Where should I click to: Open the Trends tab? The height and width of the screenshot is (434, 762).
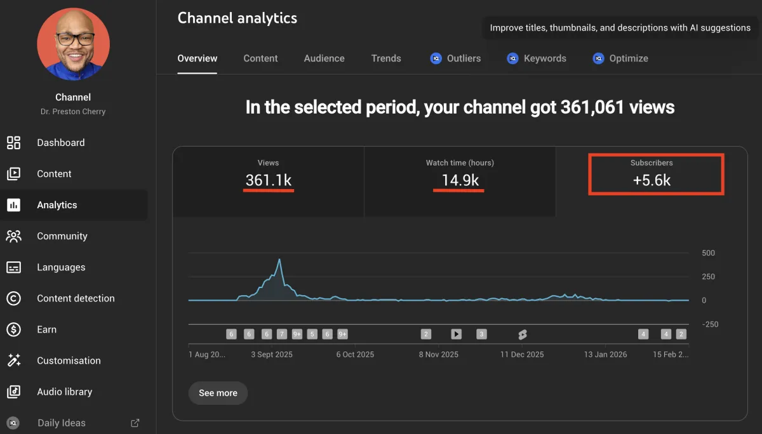click(386, 58)
